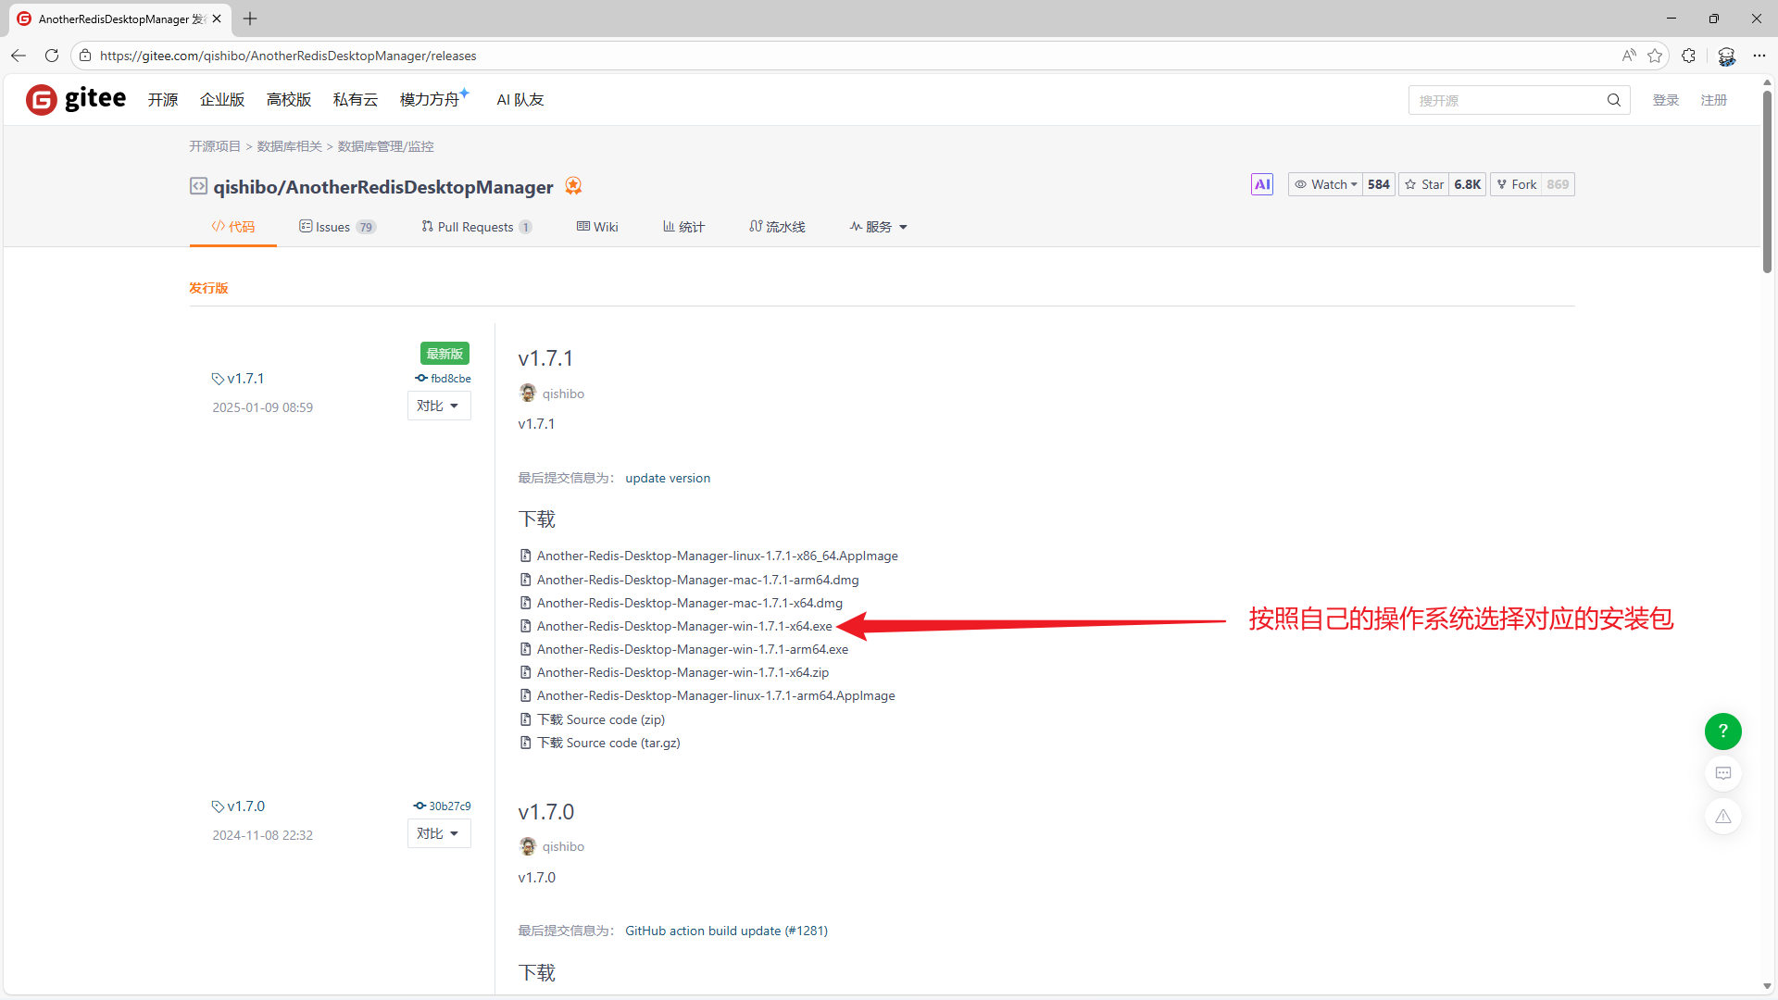Open browser extensions icon
Image resolution: width=1778 pixels, height=1000 pixels.
[1689, 56]
